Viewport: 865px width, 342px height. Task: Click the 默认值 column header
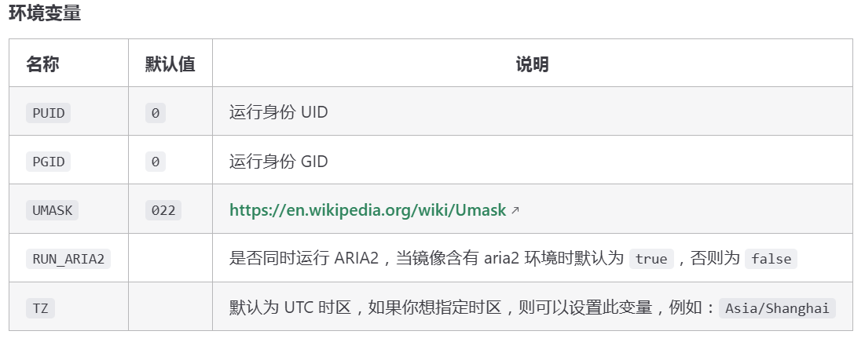coord(170,64)
